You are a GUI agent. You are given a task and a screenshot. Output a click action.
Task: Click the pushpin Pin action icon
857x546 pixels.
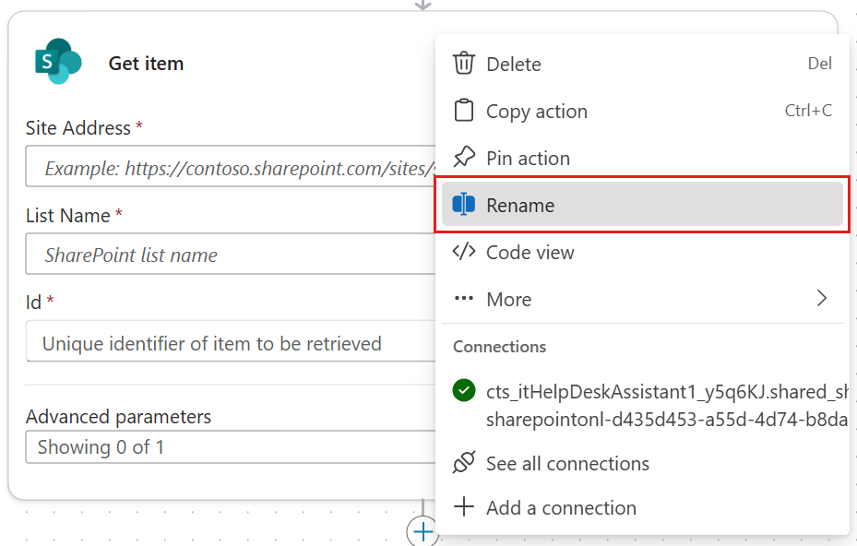tap(463, 158)
